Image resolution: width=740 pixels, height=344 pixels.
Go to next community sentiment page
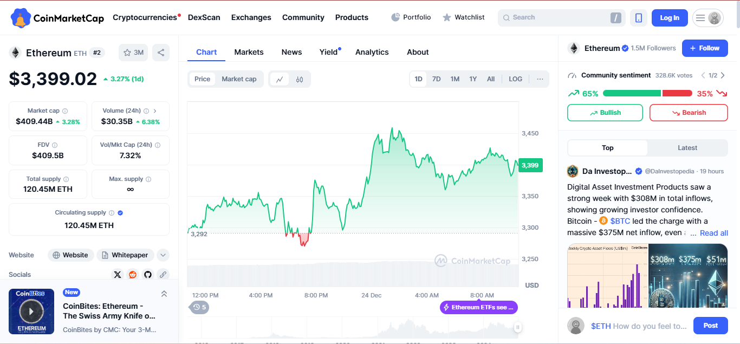(723, 75)
